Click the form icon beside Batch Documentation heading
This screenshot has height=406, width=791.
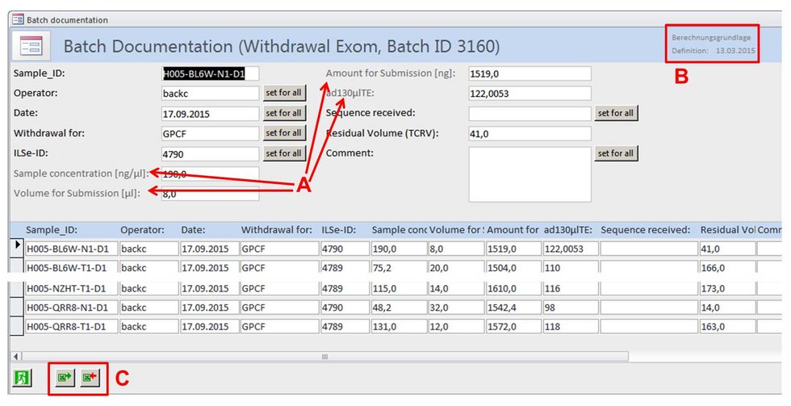(31, 46)
